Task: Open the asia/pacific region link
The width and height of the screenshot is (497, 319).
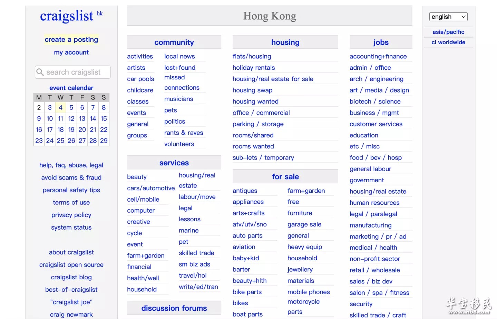Action: point(448,32)
